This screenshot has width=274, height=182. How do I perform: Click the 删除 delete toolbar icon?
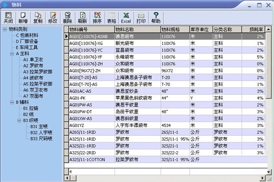[67, 17]
